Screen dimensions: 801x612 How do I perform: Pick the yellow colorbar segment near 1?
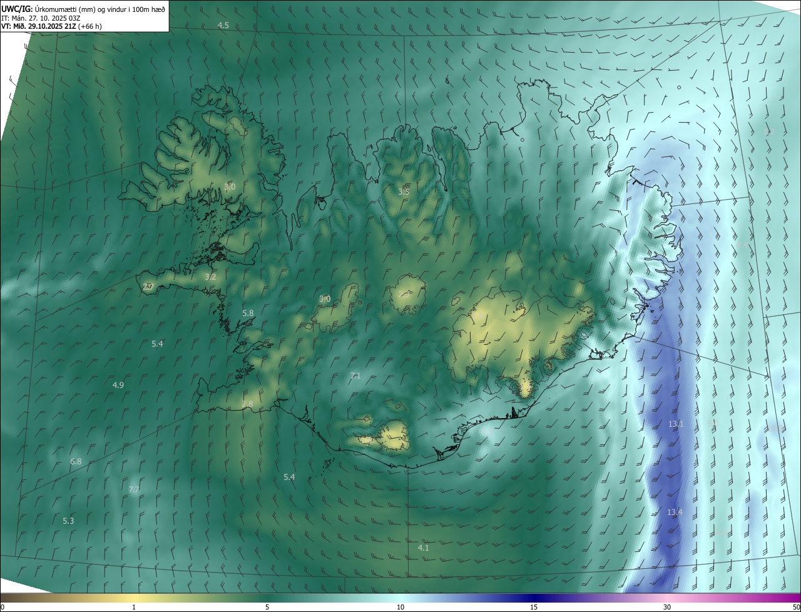click(x=134, y=598)
